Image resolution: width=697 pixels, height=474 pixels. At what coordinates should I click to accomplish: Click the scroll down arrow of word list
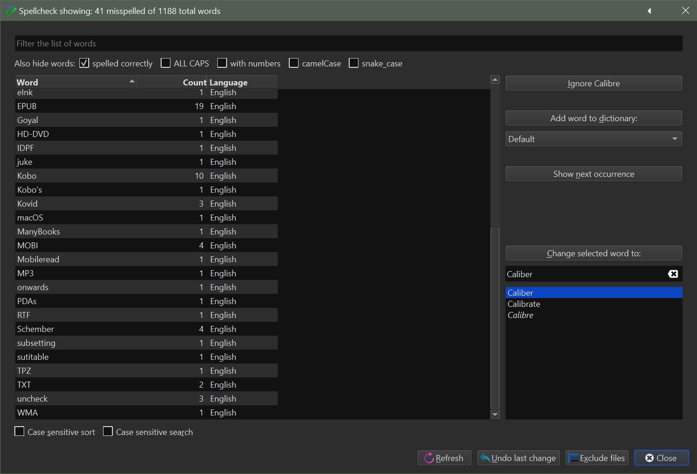pyautogui.click(x=495, y=414)
